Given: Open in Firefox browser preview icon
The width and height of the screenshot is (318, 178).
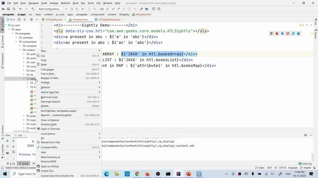Looking at the screenshot, I should click(x=277, y=34).
